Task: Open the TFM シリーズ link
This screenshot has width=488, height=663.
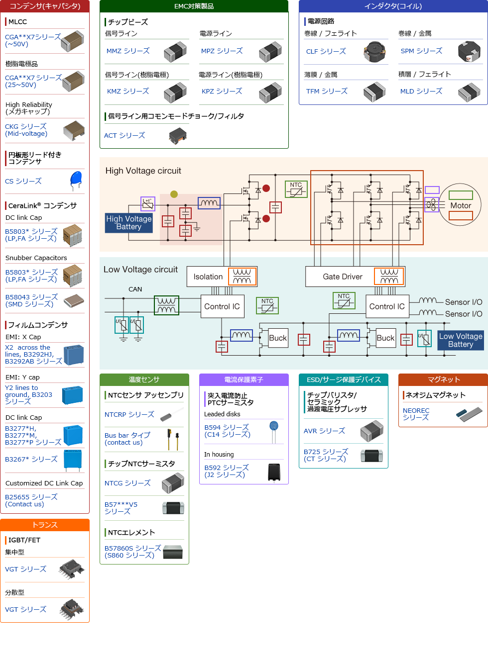Action: 327,92
